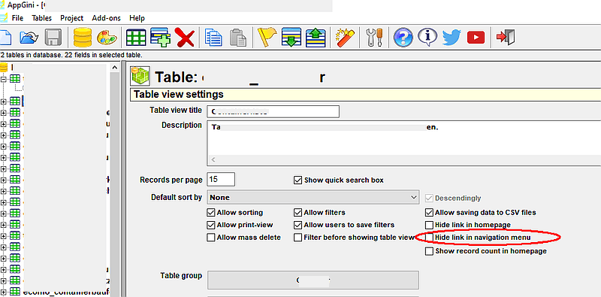
Task: Open the Add-ons menu
Action: (106, 18)
